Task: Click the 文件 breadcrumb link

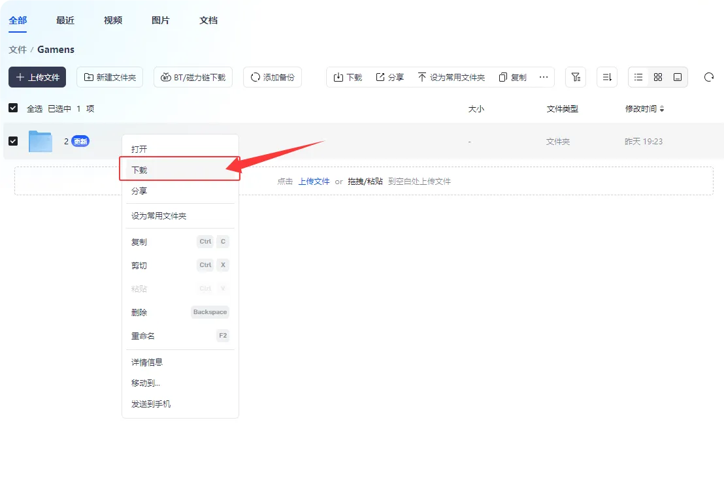Action: 17,50
